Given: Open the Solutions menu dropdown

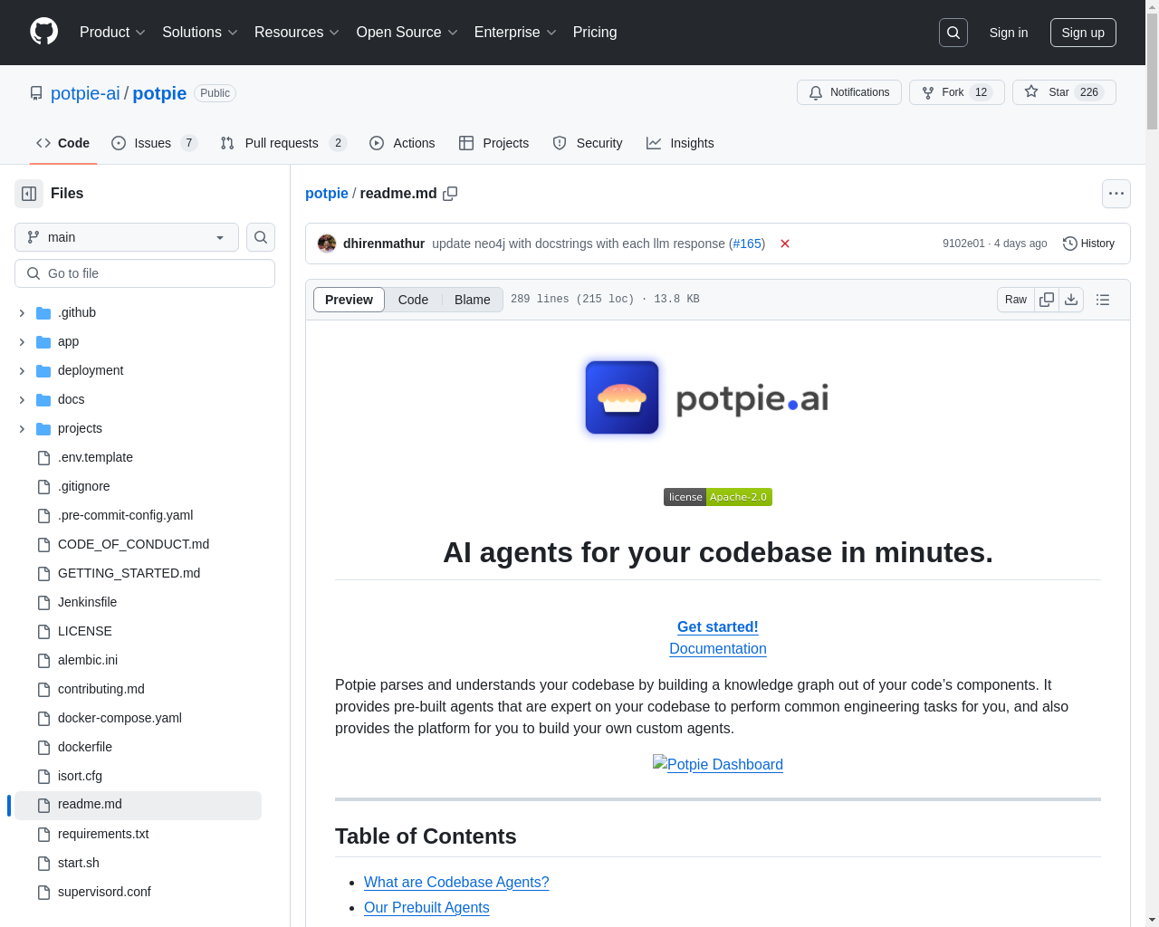Looking at the screenshot, I should [x=200, y=33].
